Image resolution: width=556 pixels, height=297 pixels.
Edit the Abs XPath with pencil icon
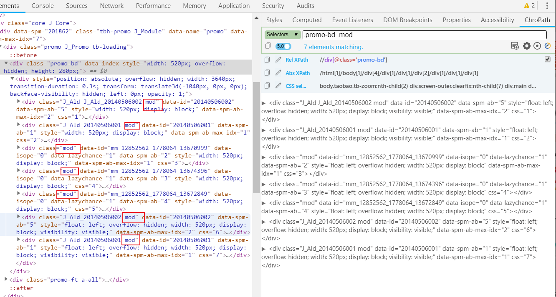278,73
